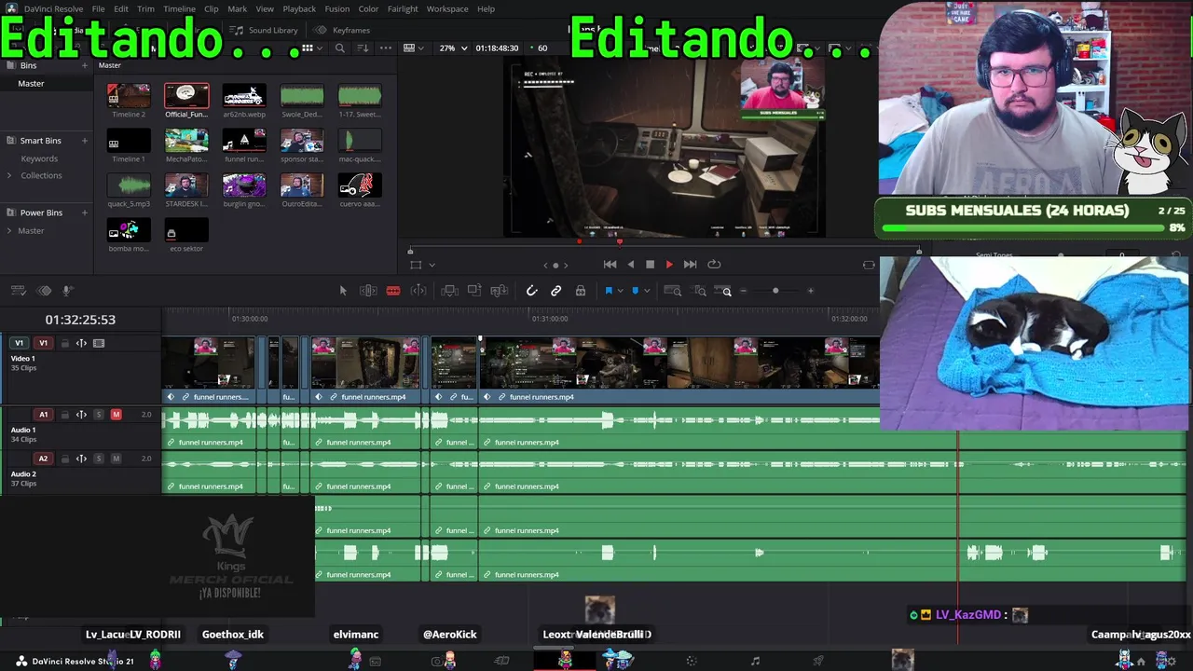The height and width of the screenshot is (671, 1193).
Task: Open the media pool three-dot options menu
Action: [x=386, y=48]
